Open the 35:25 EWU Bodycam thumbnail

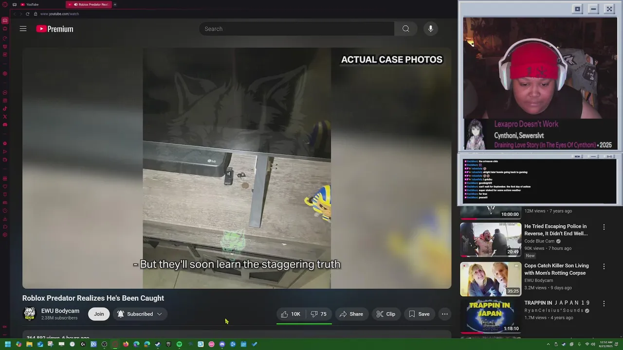tap(491, 280)
